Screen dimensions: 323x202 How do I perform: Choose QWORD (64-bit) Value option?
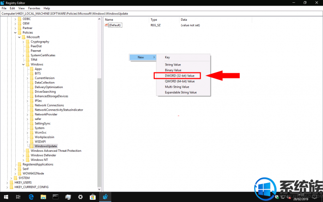(x=179, y=81)
